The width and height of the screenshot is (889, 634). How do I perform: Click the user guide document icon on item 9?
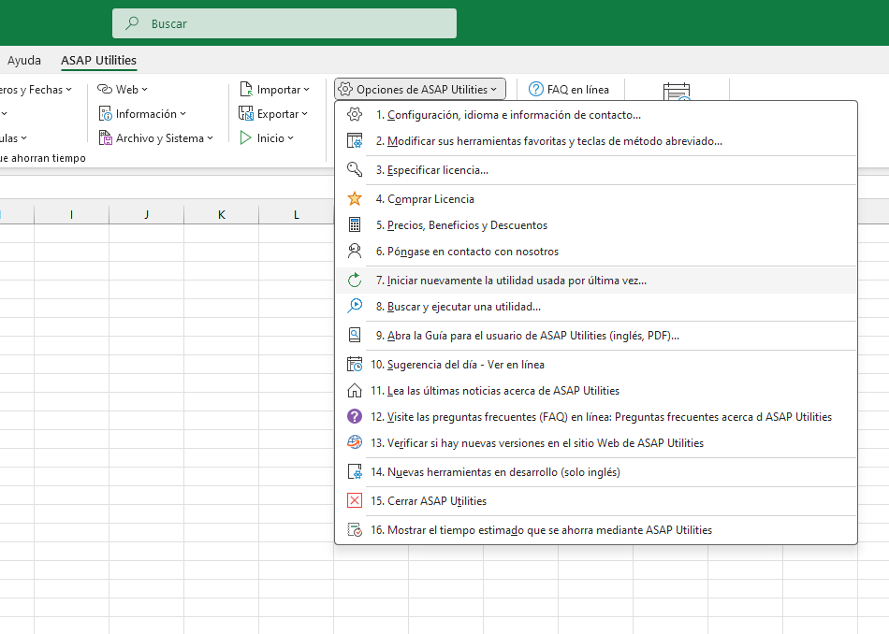pos(355,335)
